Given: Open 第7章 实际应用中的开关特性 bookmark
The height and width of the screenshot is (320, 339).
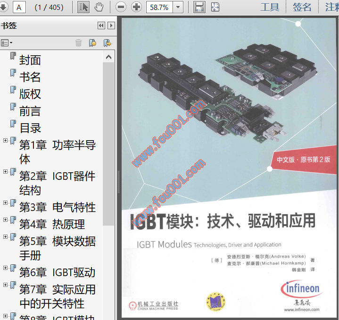Looking at the screenshot, I should [x=58, y=296].
